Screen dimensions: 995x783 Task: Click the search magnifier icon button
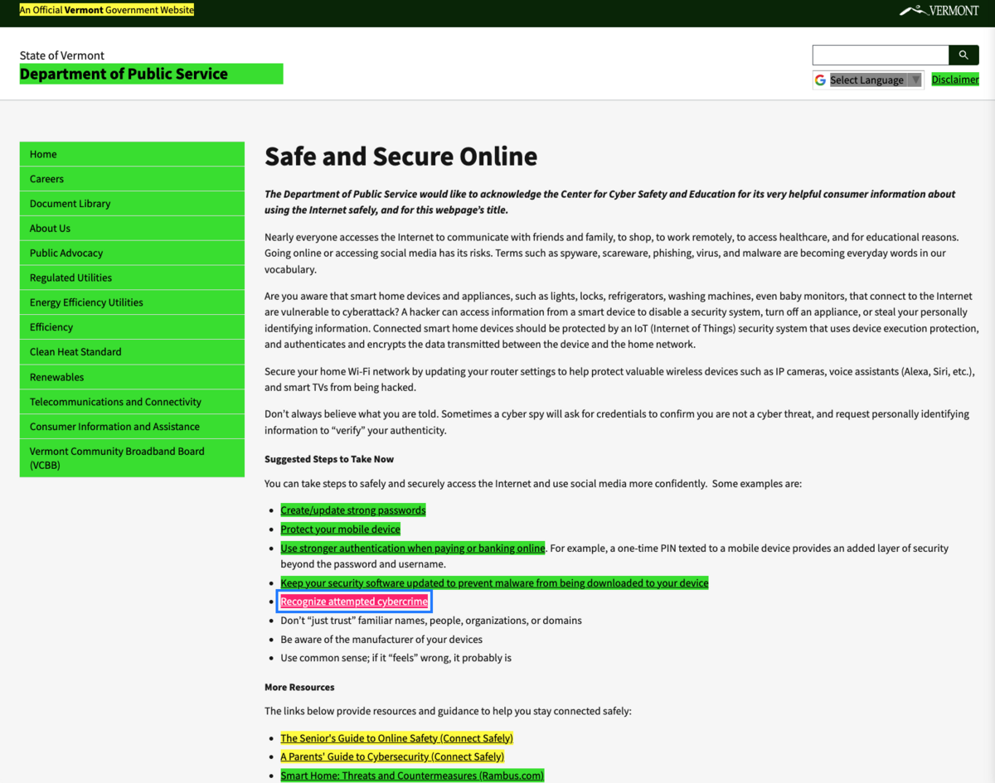click(963, 55)
